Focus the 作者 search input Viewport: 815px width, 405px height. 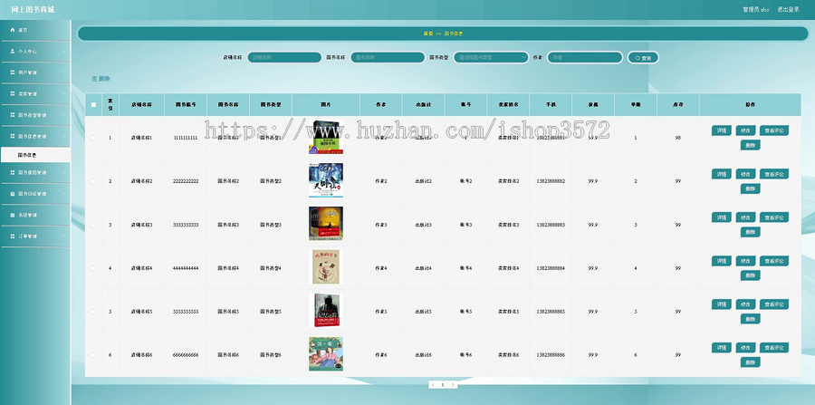pyautogui.click(x=585, y=57)
